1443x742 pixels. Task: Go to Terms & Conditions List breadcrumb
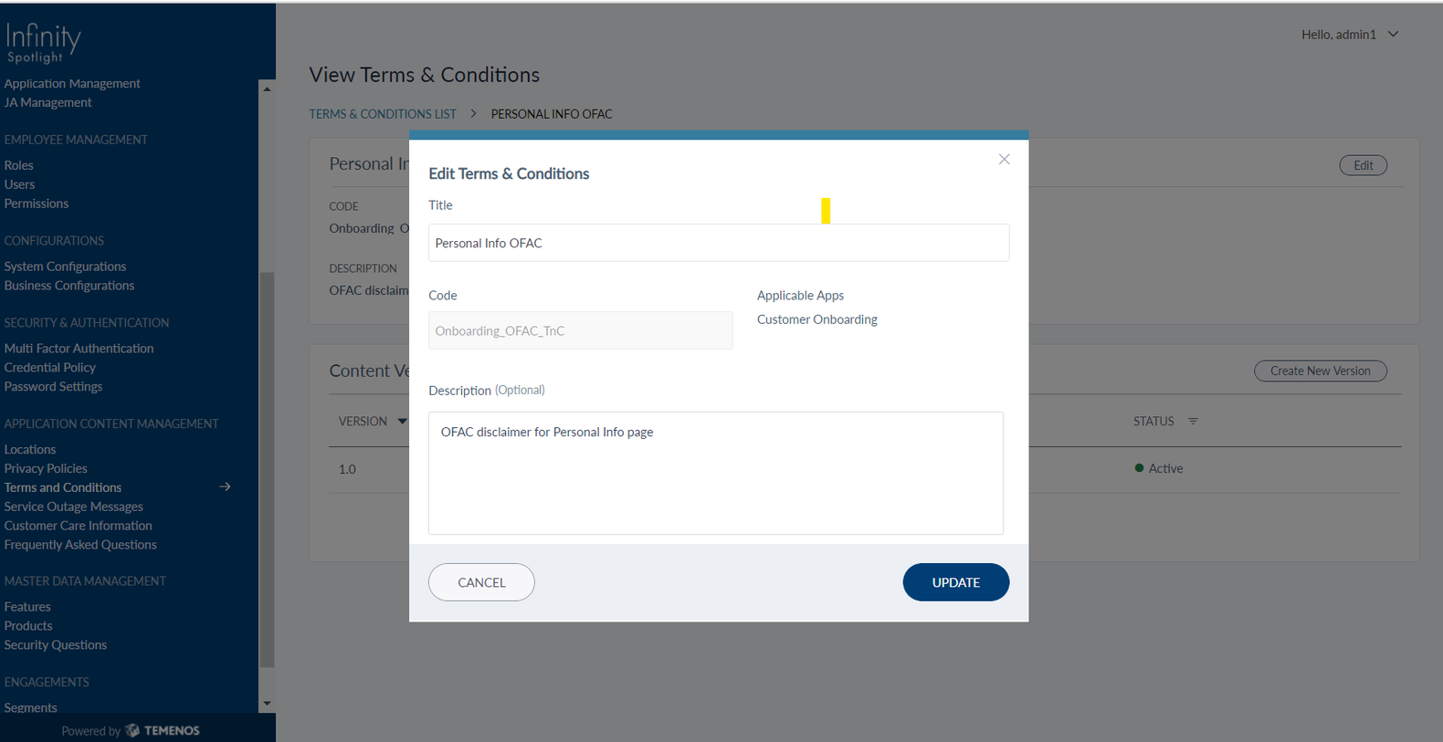[x=382, y=114]
